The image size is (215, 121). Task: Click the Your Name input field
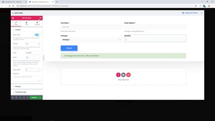[91, 27]
